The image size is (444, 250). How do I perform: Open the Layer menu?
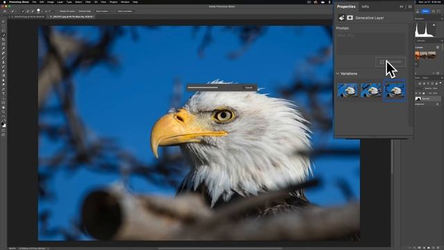60,2
